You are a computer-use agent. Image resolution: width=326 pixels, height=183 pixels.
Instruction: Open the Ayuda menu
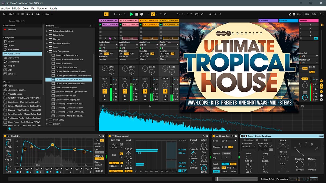coord(54,8)
